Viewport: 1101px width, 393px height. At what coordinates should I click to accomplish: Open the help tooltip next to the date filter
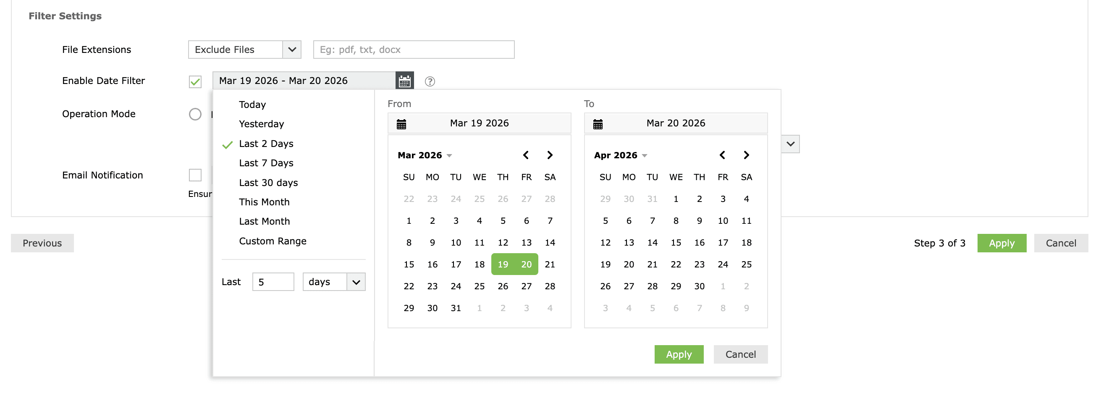pyautogui.click(x=430, y=81)
